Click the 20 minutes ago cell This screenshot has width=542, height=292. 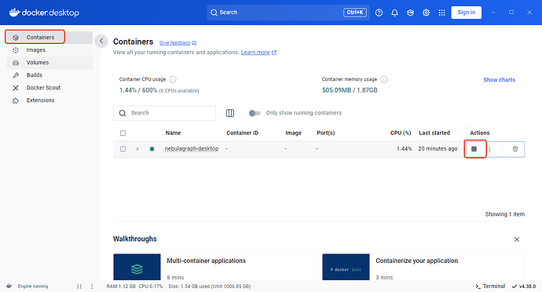point(438,148)
